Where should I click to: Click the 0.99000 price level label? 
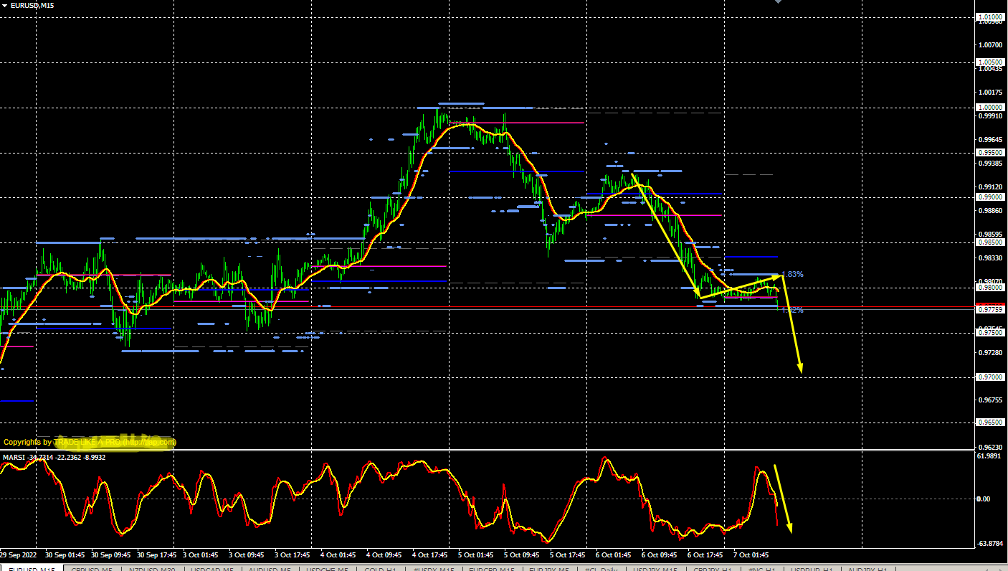point(989,197)
